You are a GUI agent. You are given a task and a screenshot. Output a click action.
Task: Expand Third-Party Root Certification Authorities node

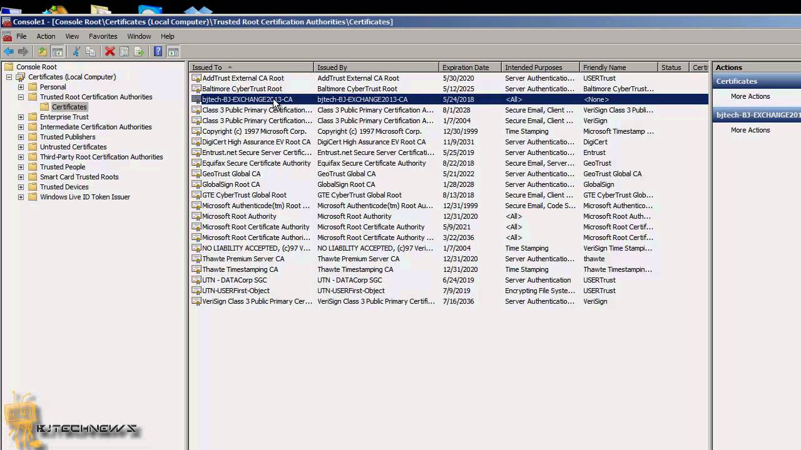click(x=21, y=157)
